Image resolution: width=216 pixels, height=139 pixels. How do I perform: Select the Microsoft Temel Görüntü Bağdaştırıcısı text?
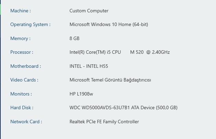pos(110,80)
